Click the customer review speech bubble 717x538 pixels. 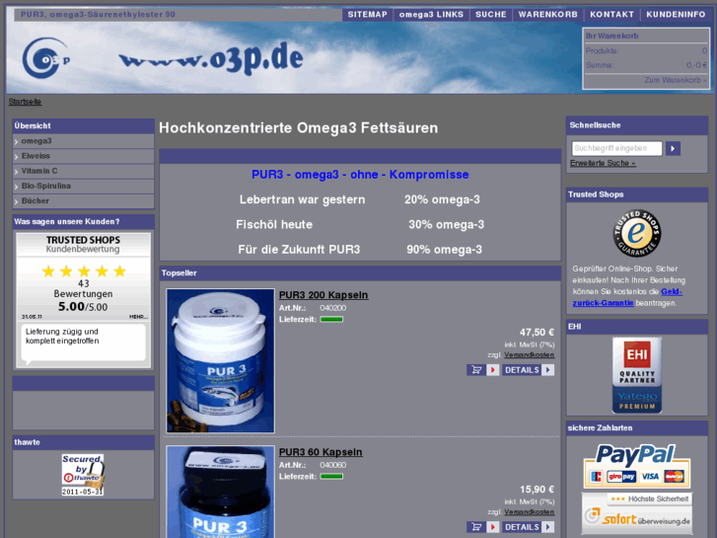coord(83,343)
